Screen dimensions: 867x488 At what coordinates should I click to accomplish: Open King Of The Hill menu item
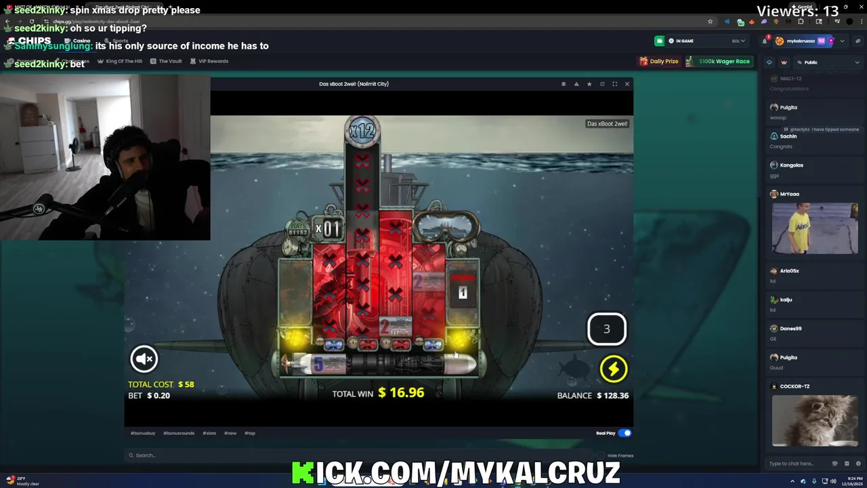(120, 61)
